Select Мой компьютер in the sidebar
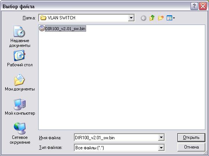The width and height of the screenshot is (209, 156). 20,107
